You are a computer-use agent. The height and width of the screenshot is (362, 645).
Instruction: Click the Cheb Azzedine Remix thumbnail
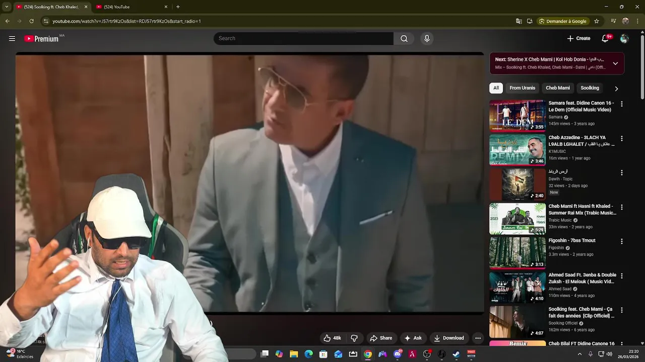pyautogui.click(x=518, y=150)
